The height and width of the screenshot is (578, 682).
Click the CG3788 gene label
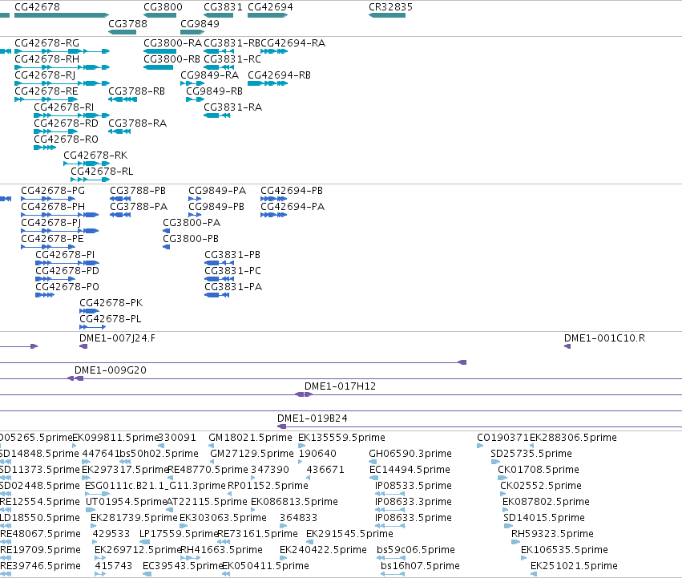point(128,23)
